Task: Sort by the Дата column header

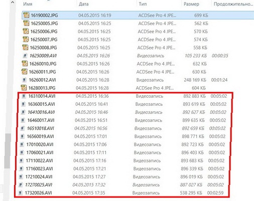Action: [x=83, y=4]
